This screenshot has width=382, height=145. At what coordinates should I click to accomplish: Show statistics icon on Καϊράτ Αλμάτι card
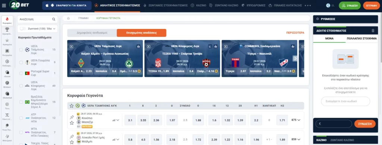(x=138, y=46)
